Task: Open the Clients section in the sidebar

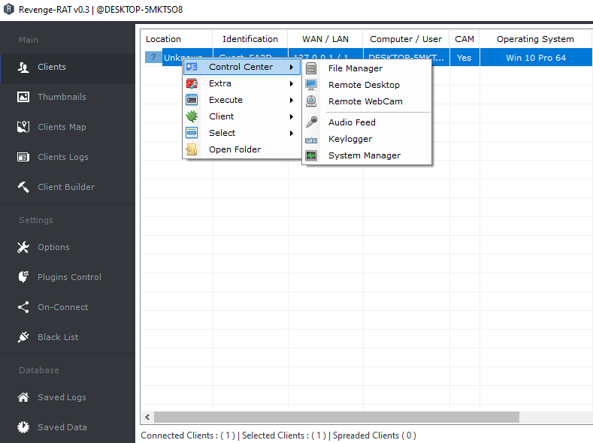Action: 68,68
